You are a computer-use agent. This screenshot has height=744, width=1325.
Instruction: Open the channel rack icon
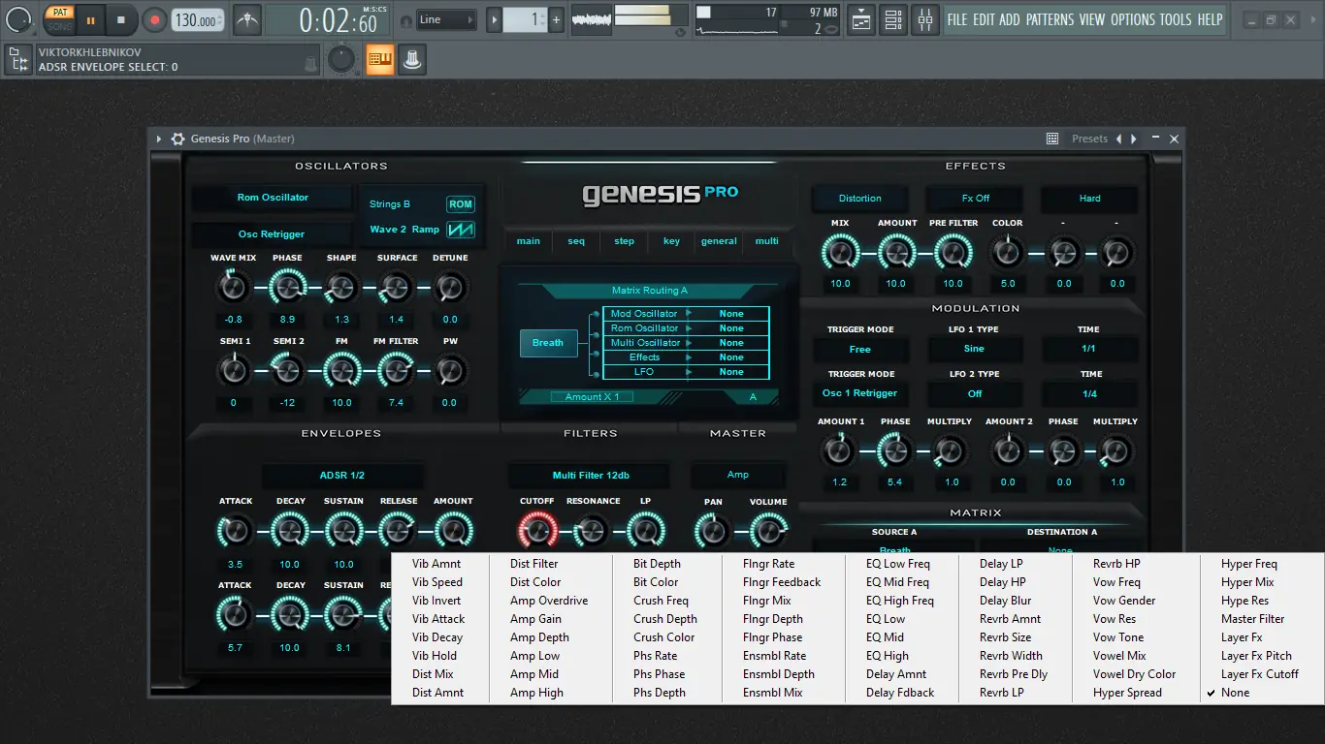tap(893, 19)
